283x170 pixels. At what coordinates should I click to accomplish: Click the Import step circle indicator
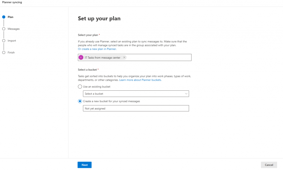pos(4,41)
